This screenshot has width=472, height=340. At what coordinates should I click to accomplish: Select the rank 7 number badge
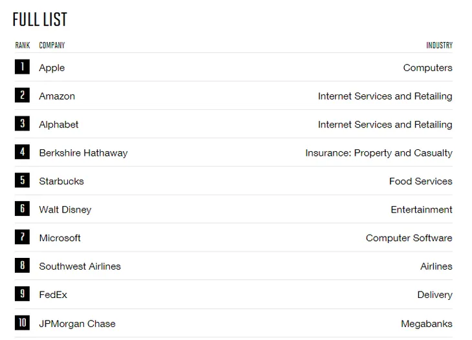(22, 237)
